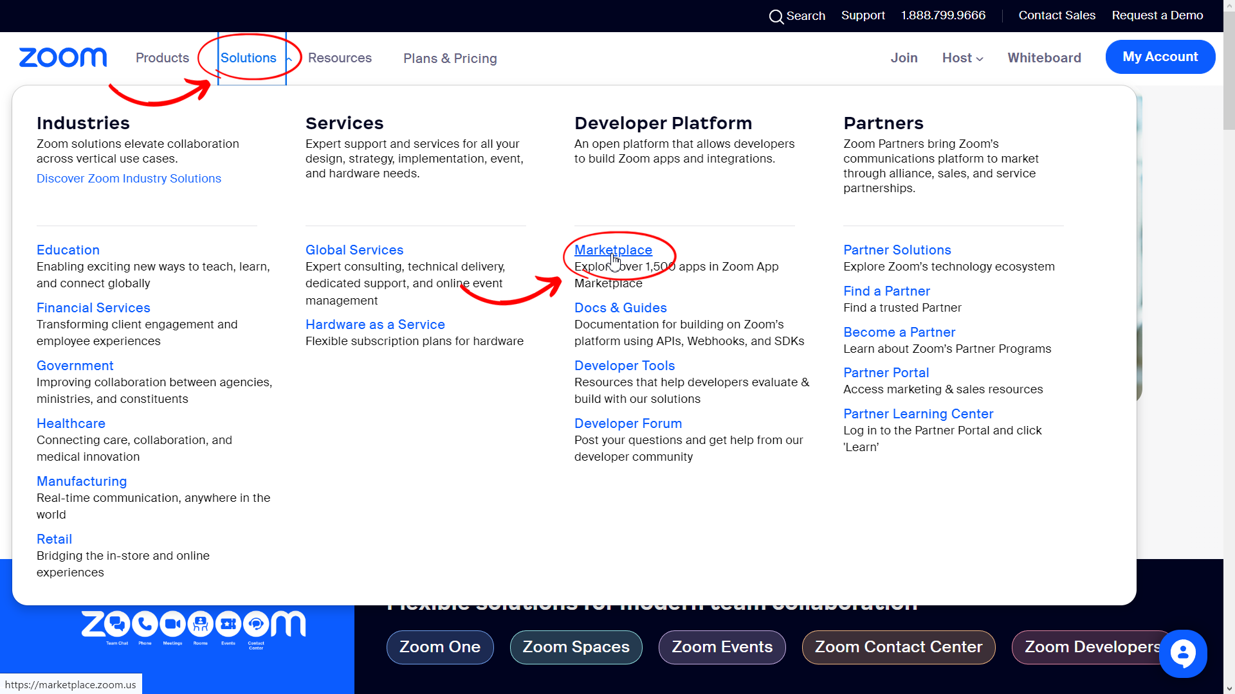Select the Zoom One pill button
Viewport: 1235px width, 694px height.
pyautogui.click(x=440, y=647)
